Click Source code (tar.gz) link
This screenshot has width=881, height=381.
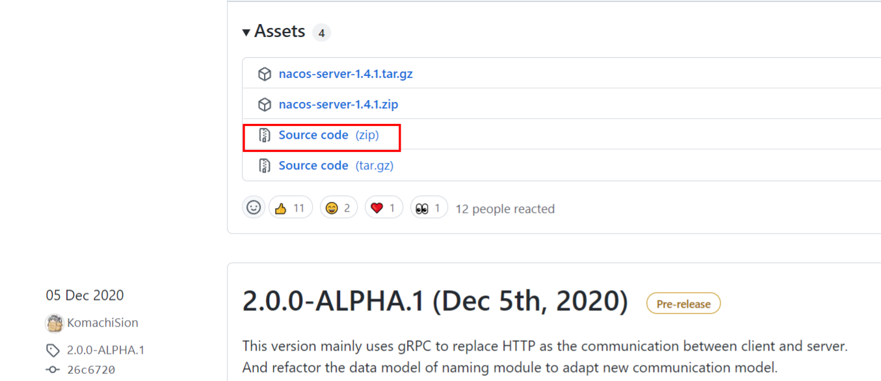335,166
